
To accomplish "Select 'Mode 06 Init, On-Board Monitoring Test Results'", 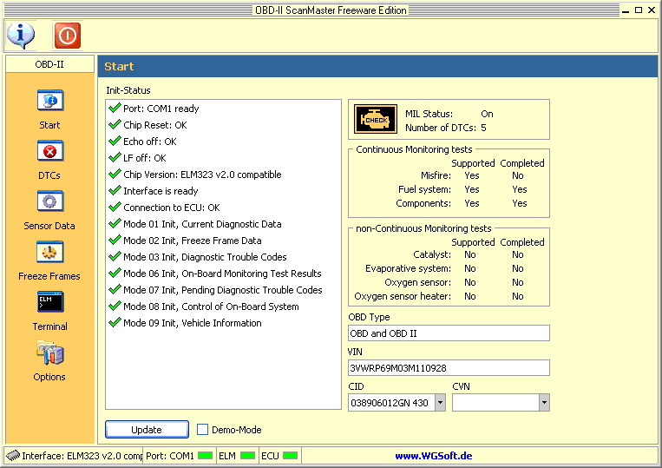I will pyautogui.click(x=222, y=274).
